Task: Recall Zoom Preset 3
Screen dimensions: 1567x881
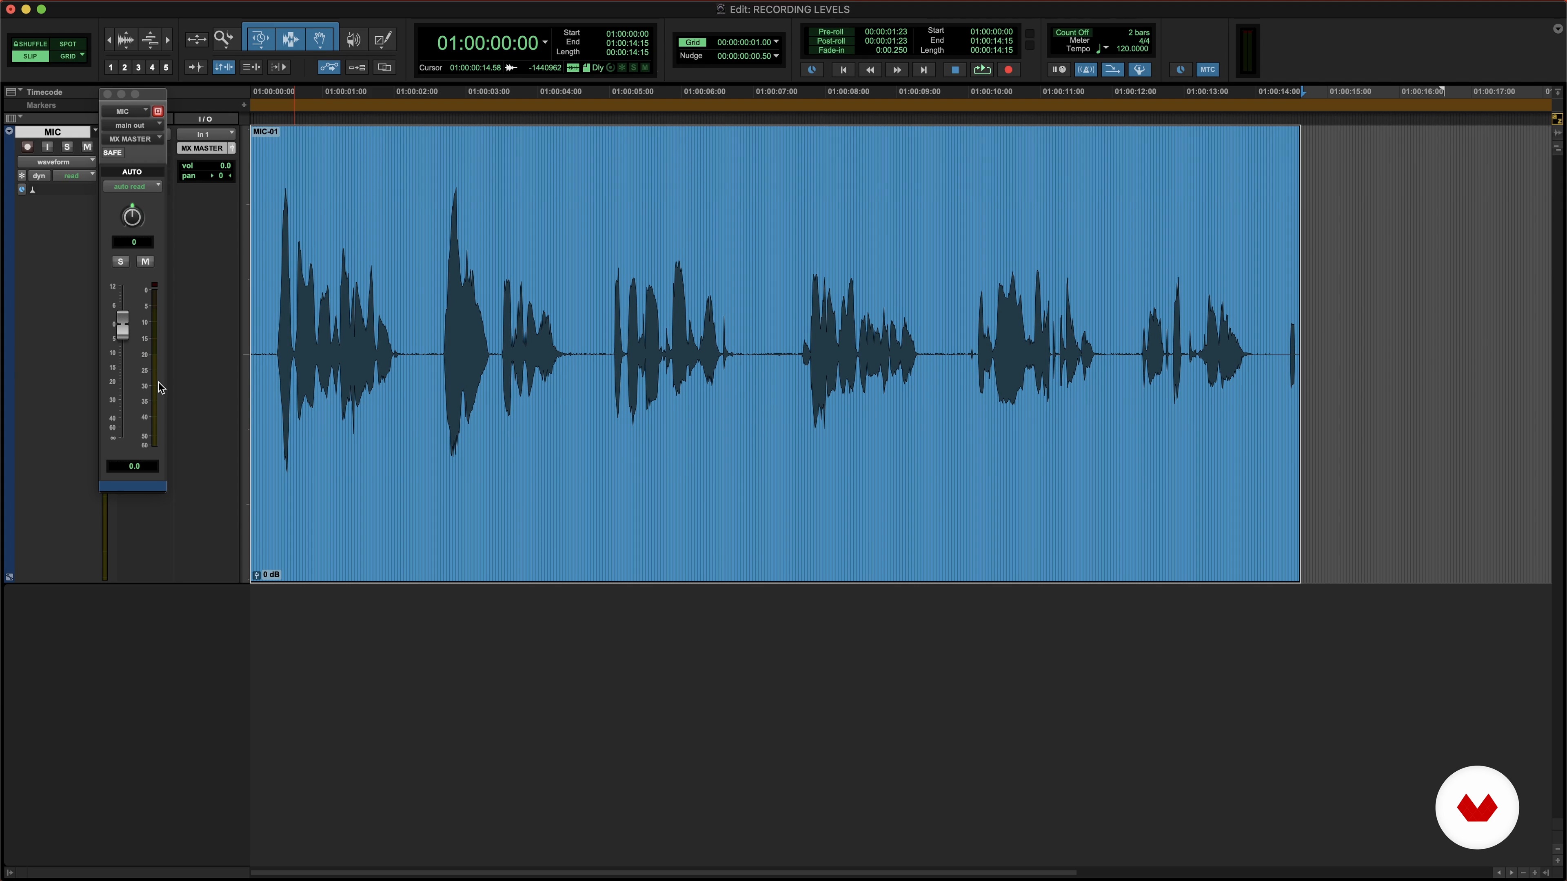Action: click(x=138, y=67)
